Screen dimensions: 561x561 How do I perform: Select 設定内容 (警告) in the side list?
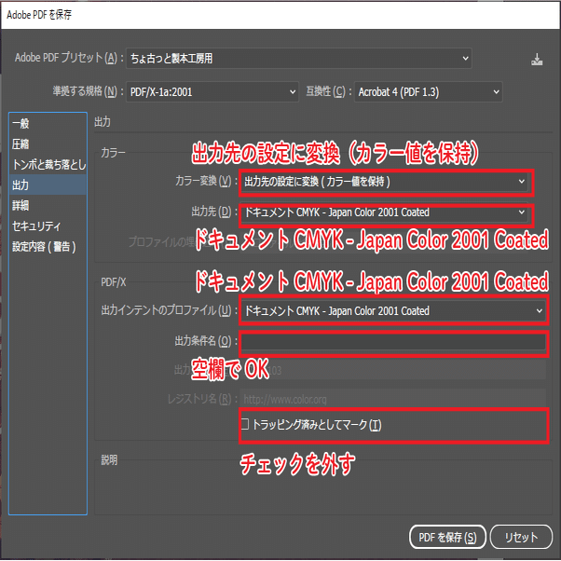[x=48, y=247]
